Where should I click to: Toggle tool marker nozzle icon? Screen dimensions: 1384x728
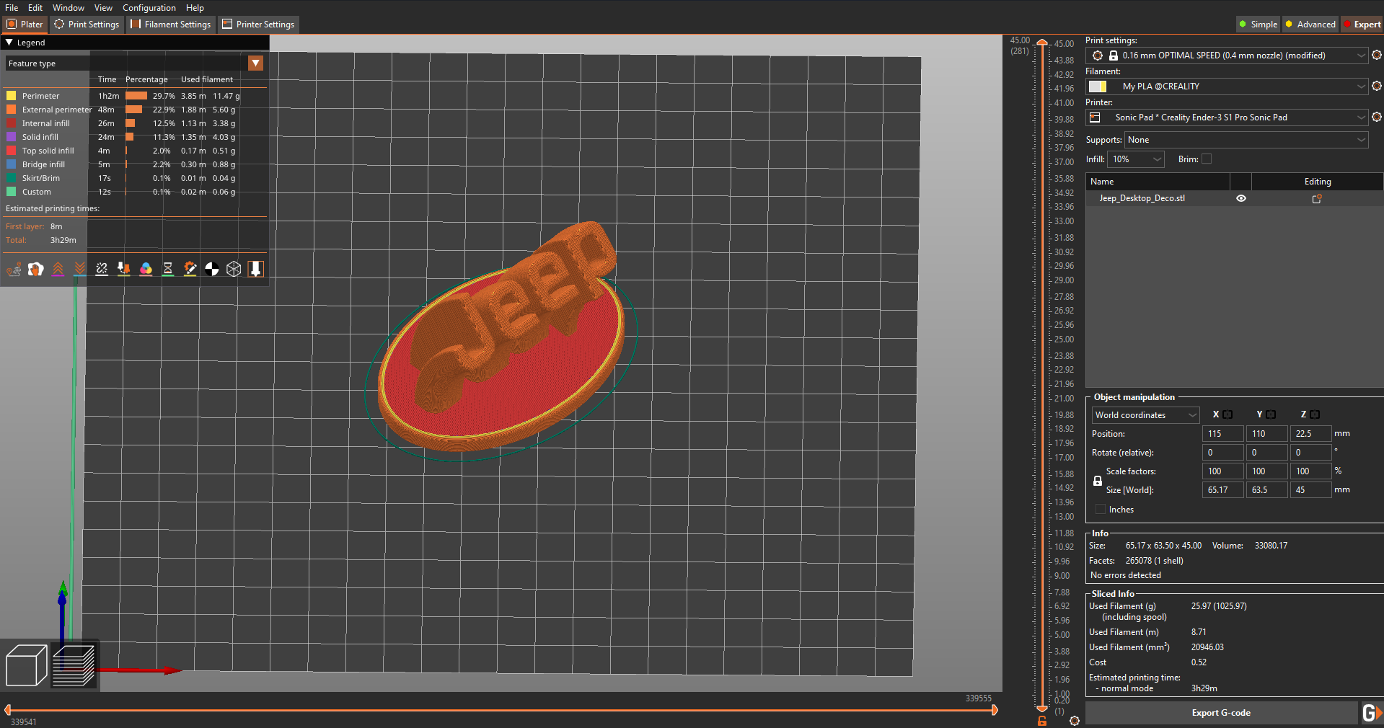pos(255,269)
